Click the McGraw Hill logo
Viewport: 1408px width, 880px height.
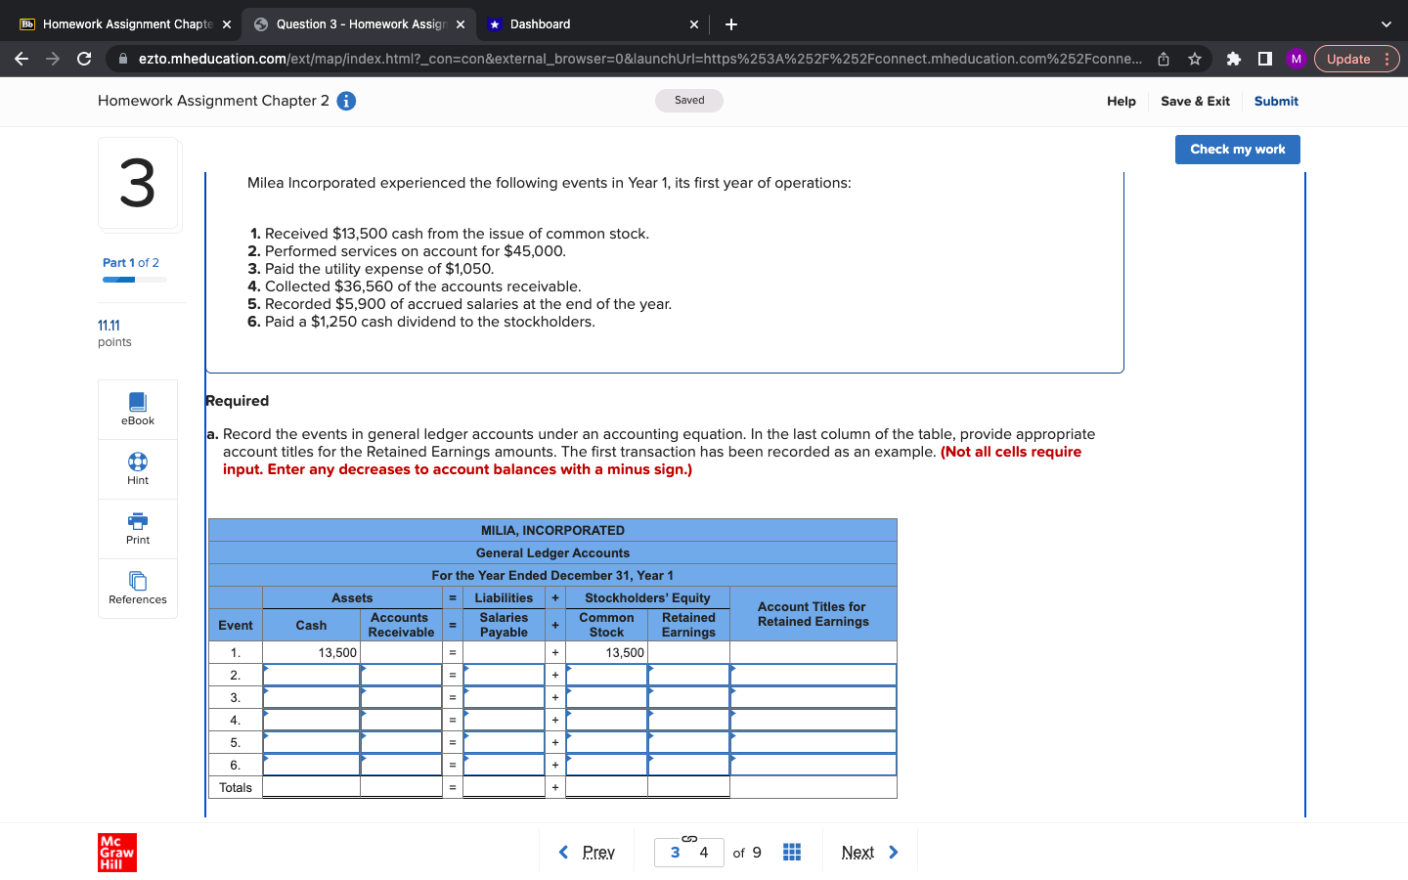pyautogui.click(x=117, y=852)
